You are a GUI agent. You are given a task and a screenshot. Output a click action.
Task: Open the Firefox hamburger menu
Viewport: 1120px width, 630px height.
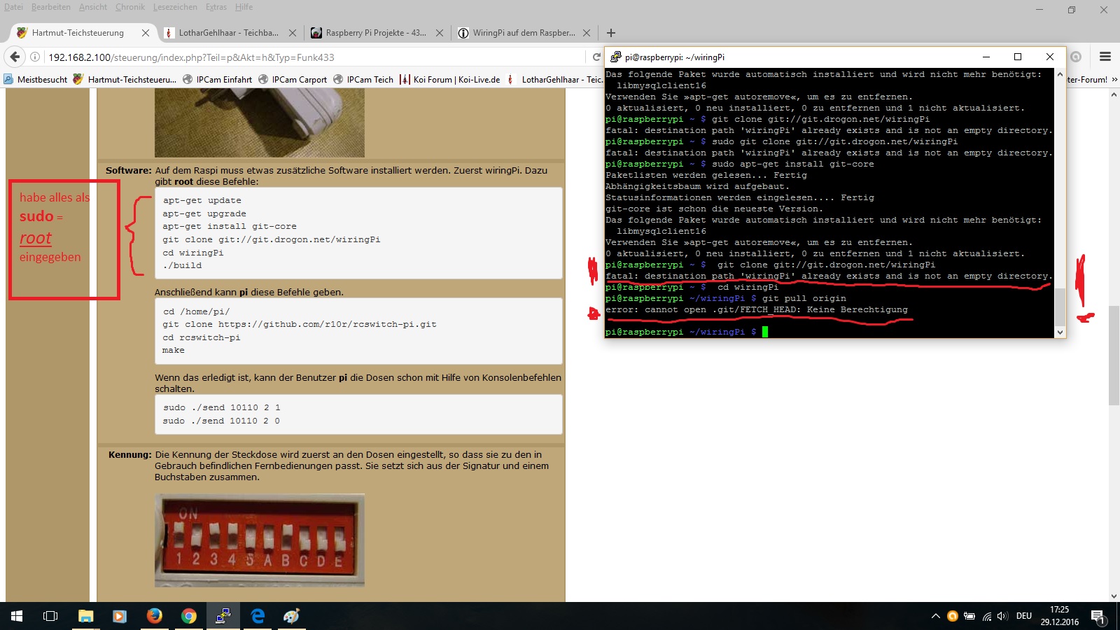[x=1105, y=57]
